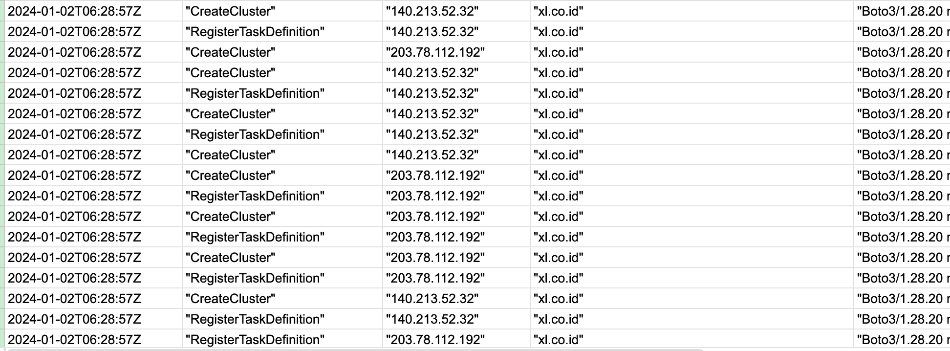Click the last 140.213.52.32 IP cell
Viewport: 950px width, 351px height.
coord(432,319)
